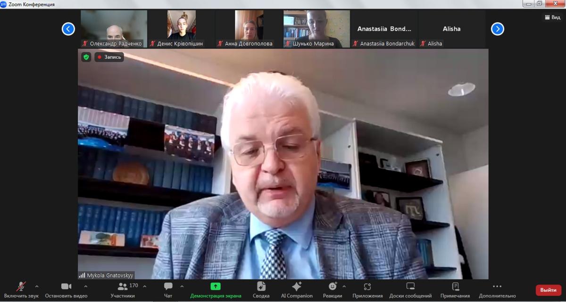The height and width of the screenshot is (302, 566).
Task: Click muted mic icon by Alisha label
Action: click(x=423, y=43)
